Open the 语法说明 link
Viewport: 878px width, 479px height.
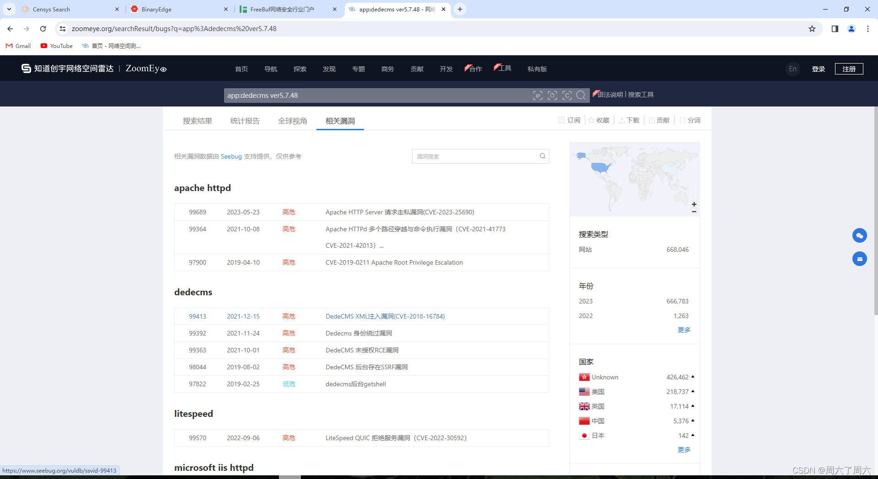coord(610,95)
